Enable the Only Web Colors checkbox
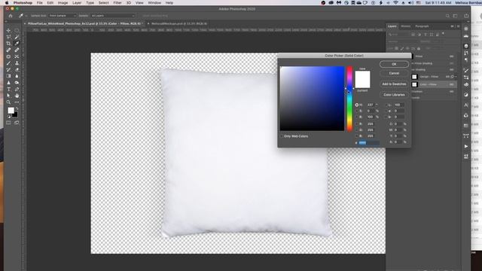Image resolution: width=482 pixels, height=271 pixels. coord(282,136)
